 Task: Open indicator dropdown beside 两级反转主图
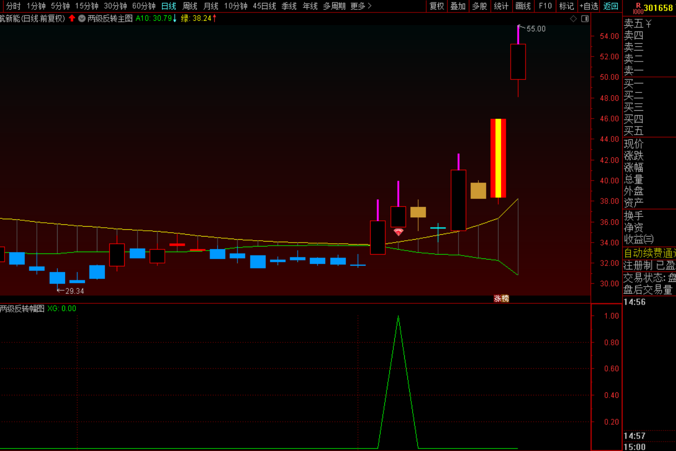[x=82, y=18]
